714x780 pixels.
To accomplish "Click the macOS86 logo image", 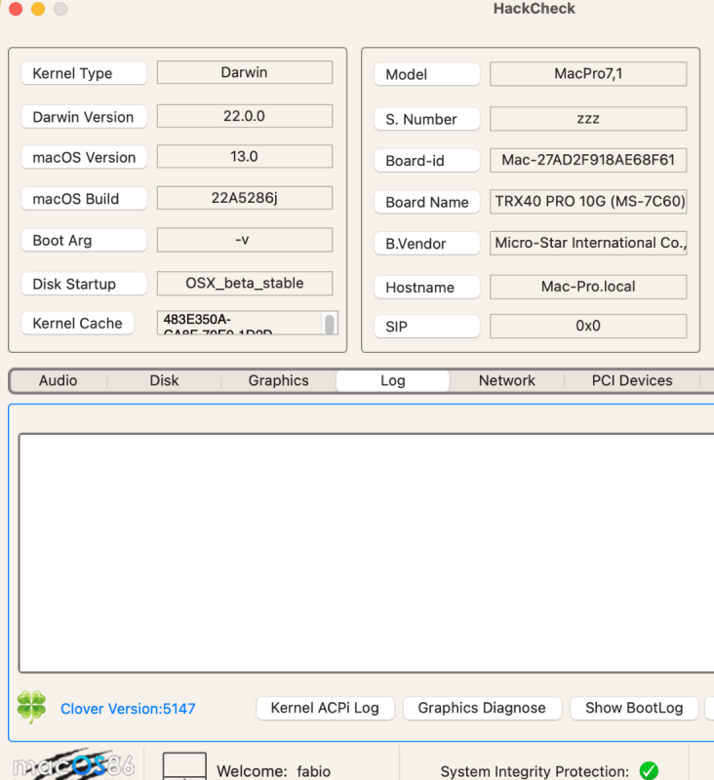I will [73, 765].
